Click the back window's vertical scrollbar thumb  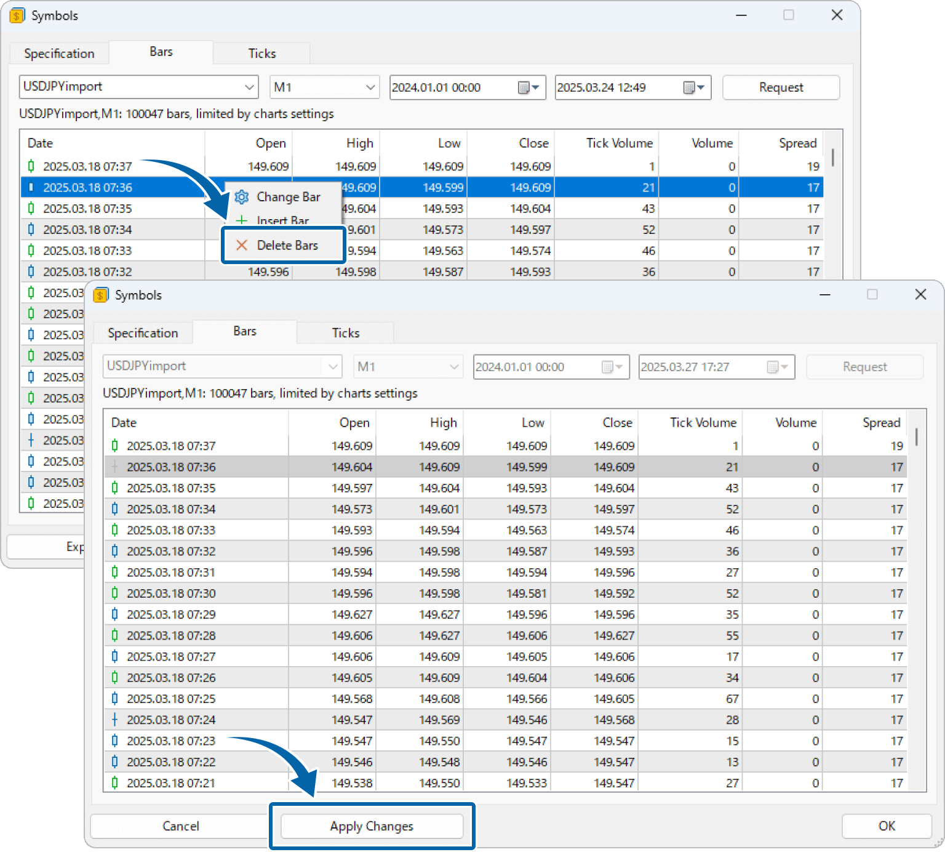833,157
